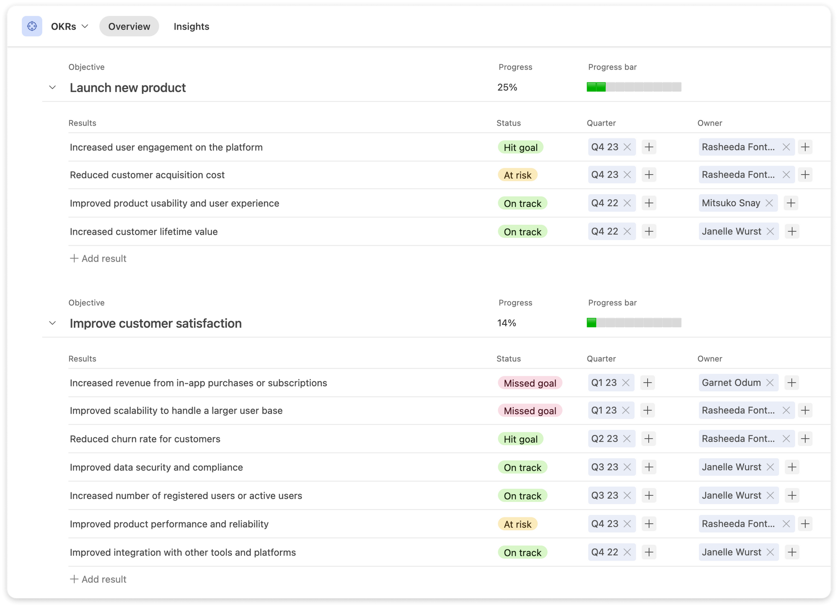This screenshot has height=607, width=838.
Task: Add a quarter to Improved data security and compliance
Action: [x=649, y=467]
